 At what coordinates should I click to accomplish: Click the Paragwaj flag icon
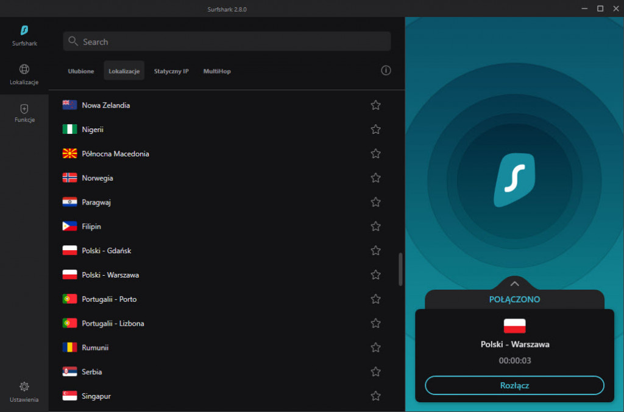pyautogui.click(x=69, y=202)
